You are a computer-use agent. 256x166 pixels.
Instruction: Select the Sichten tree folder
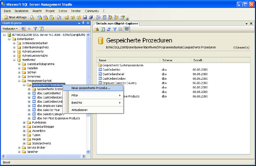(x=32, y=72)
